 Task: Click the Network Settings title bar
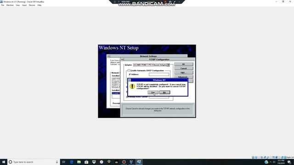coord(148,56)
